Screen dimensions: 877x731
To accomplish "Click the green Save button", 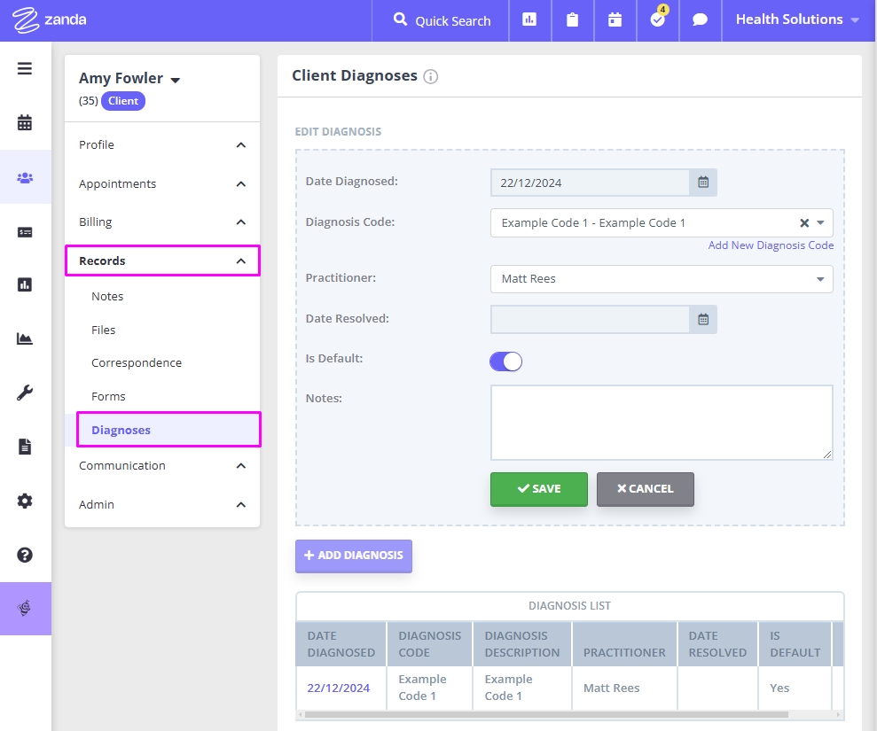I will pos(538,489).
